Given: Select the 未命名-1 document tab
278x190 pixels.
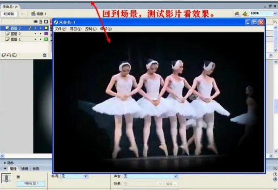Looking at the screenshot, I should tap(10, 7).
